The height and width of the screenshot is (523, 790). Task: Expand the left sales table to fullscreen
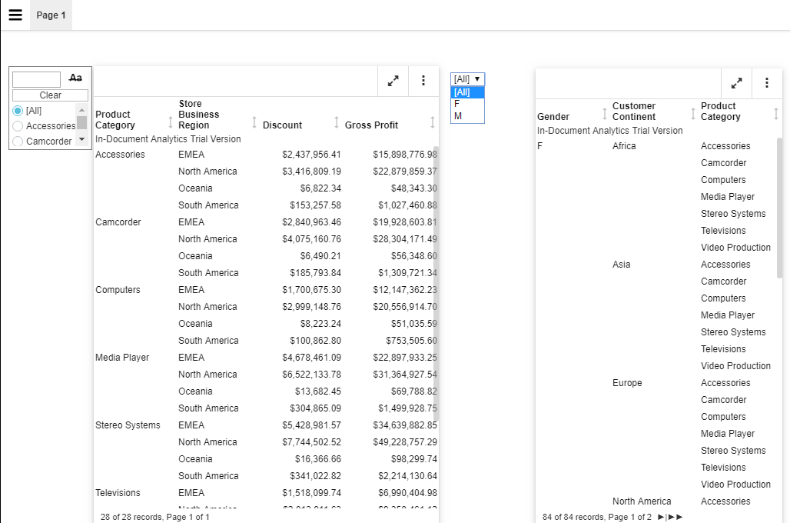coord(393,81)
